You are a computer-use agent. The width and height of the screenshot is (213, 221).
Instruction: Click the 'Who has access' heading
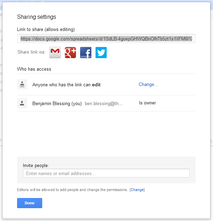tap(34, 69)
